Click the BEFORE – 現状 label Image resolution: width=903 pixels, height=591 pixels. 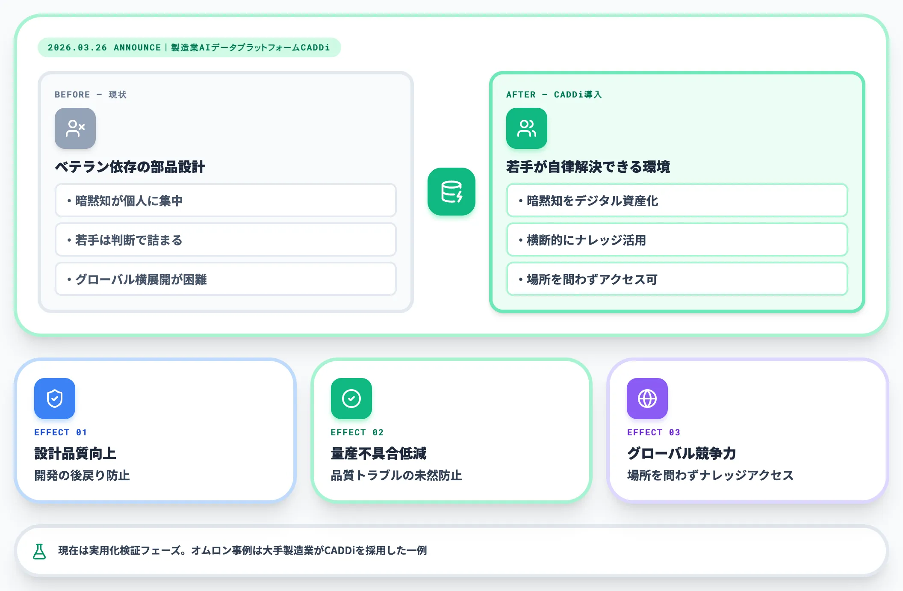91,95
